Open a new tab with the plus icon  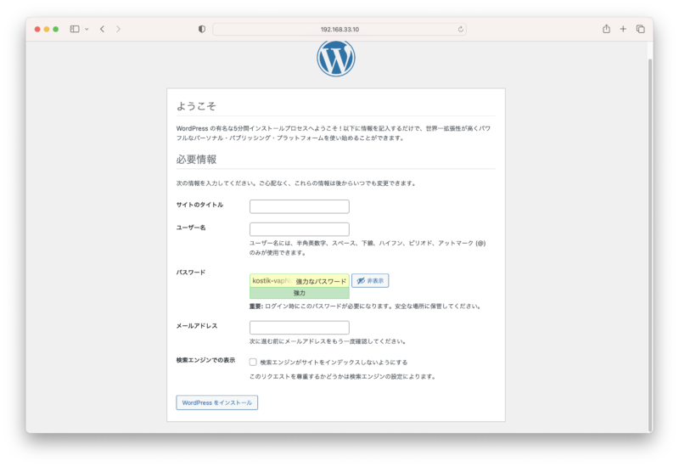623,29
